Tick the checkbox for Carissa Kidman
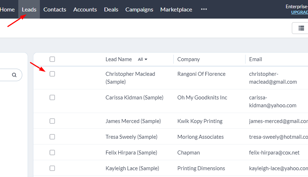The image size is (308, 177). coord(52,98)
